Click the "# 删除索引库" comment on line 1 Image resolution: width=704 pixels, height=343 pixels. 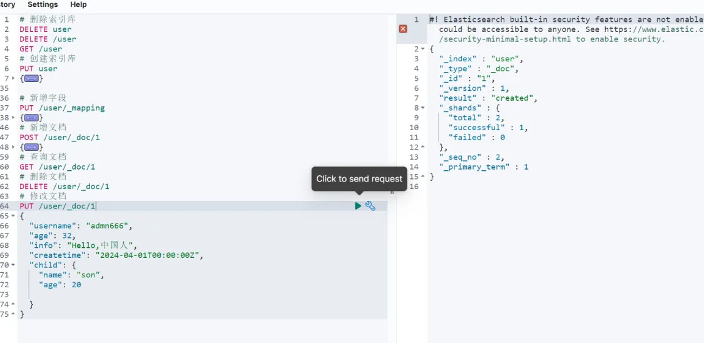coord(48,20)
